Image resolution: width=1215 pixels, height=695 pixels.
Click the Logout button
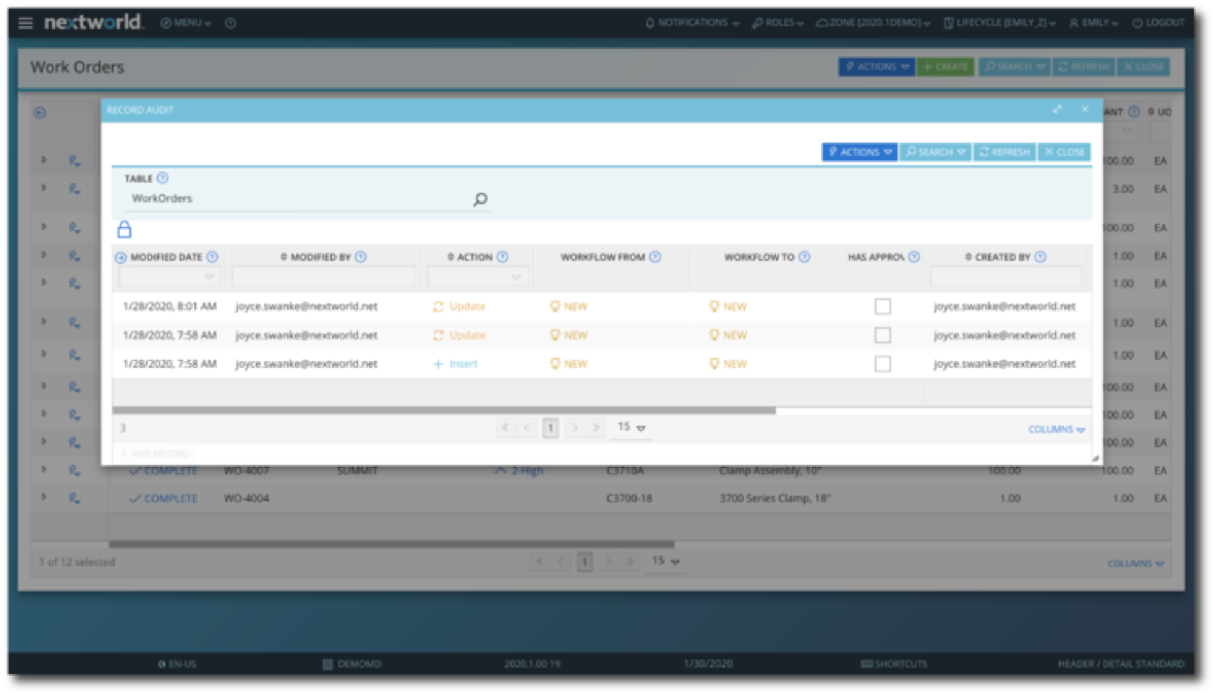click(x=1158, y=23)
